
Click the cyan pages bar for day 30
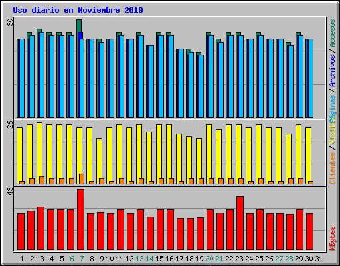[x=310, y=78]
